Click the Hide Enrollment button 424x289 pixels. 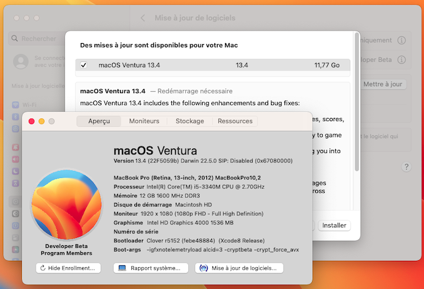click(68, 268)
